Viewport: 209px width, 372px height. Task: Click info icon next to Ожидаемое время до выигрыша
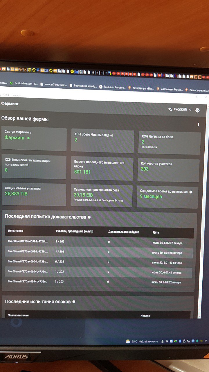[x=191, y=192]
